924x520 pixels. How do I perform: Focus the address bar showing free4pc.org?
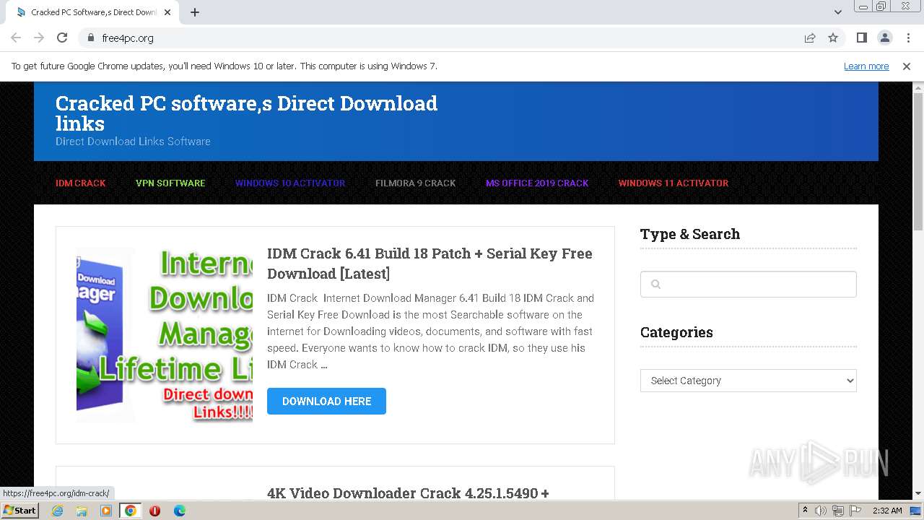[440, 38]
